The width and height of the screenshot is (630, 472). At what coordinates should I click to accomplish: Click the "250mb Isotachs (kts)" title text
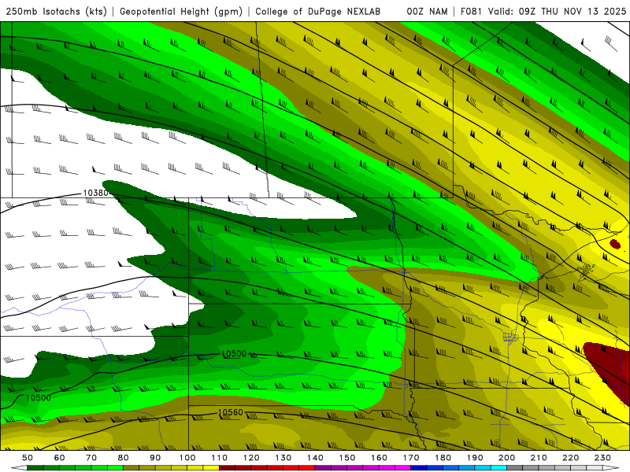click(x=56, y=11)
